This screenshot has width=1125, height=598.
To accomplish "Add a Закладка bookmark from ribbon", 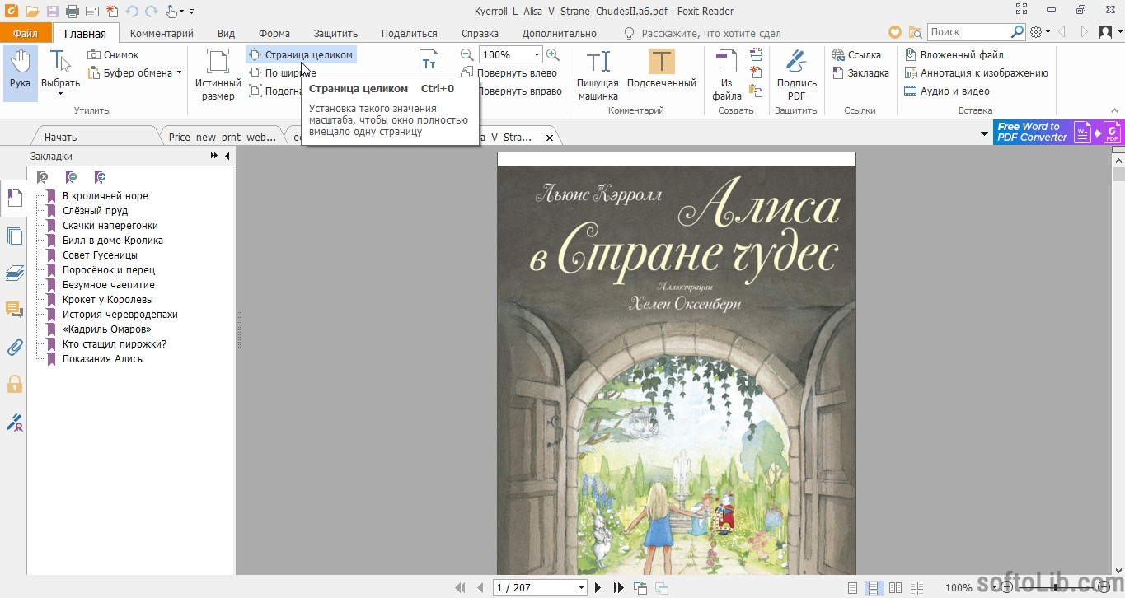I will coord(860,72).
